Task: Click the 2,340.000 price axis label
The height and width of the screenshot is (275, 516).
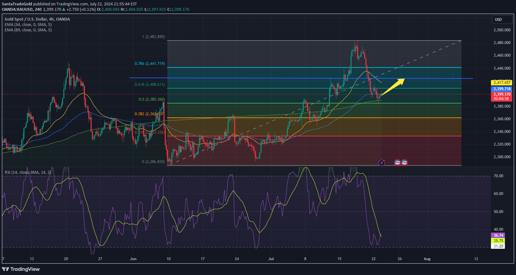Action: click(502, 132)
